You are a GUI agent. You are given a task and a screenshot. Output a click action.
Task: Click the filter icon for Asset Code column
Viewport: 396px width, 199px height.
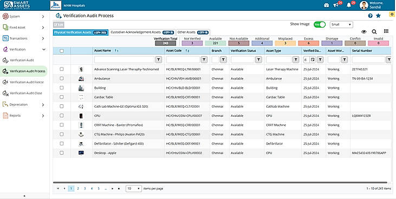[x=204, y=59]
